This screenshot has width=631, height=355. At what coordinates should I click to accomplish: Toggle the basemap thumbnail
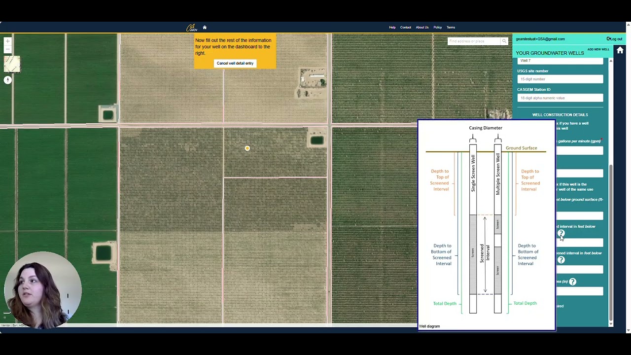tap(12, 64)
